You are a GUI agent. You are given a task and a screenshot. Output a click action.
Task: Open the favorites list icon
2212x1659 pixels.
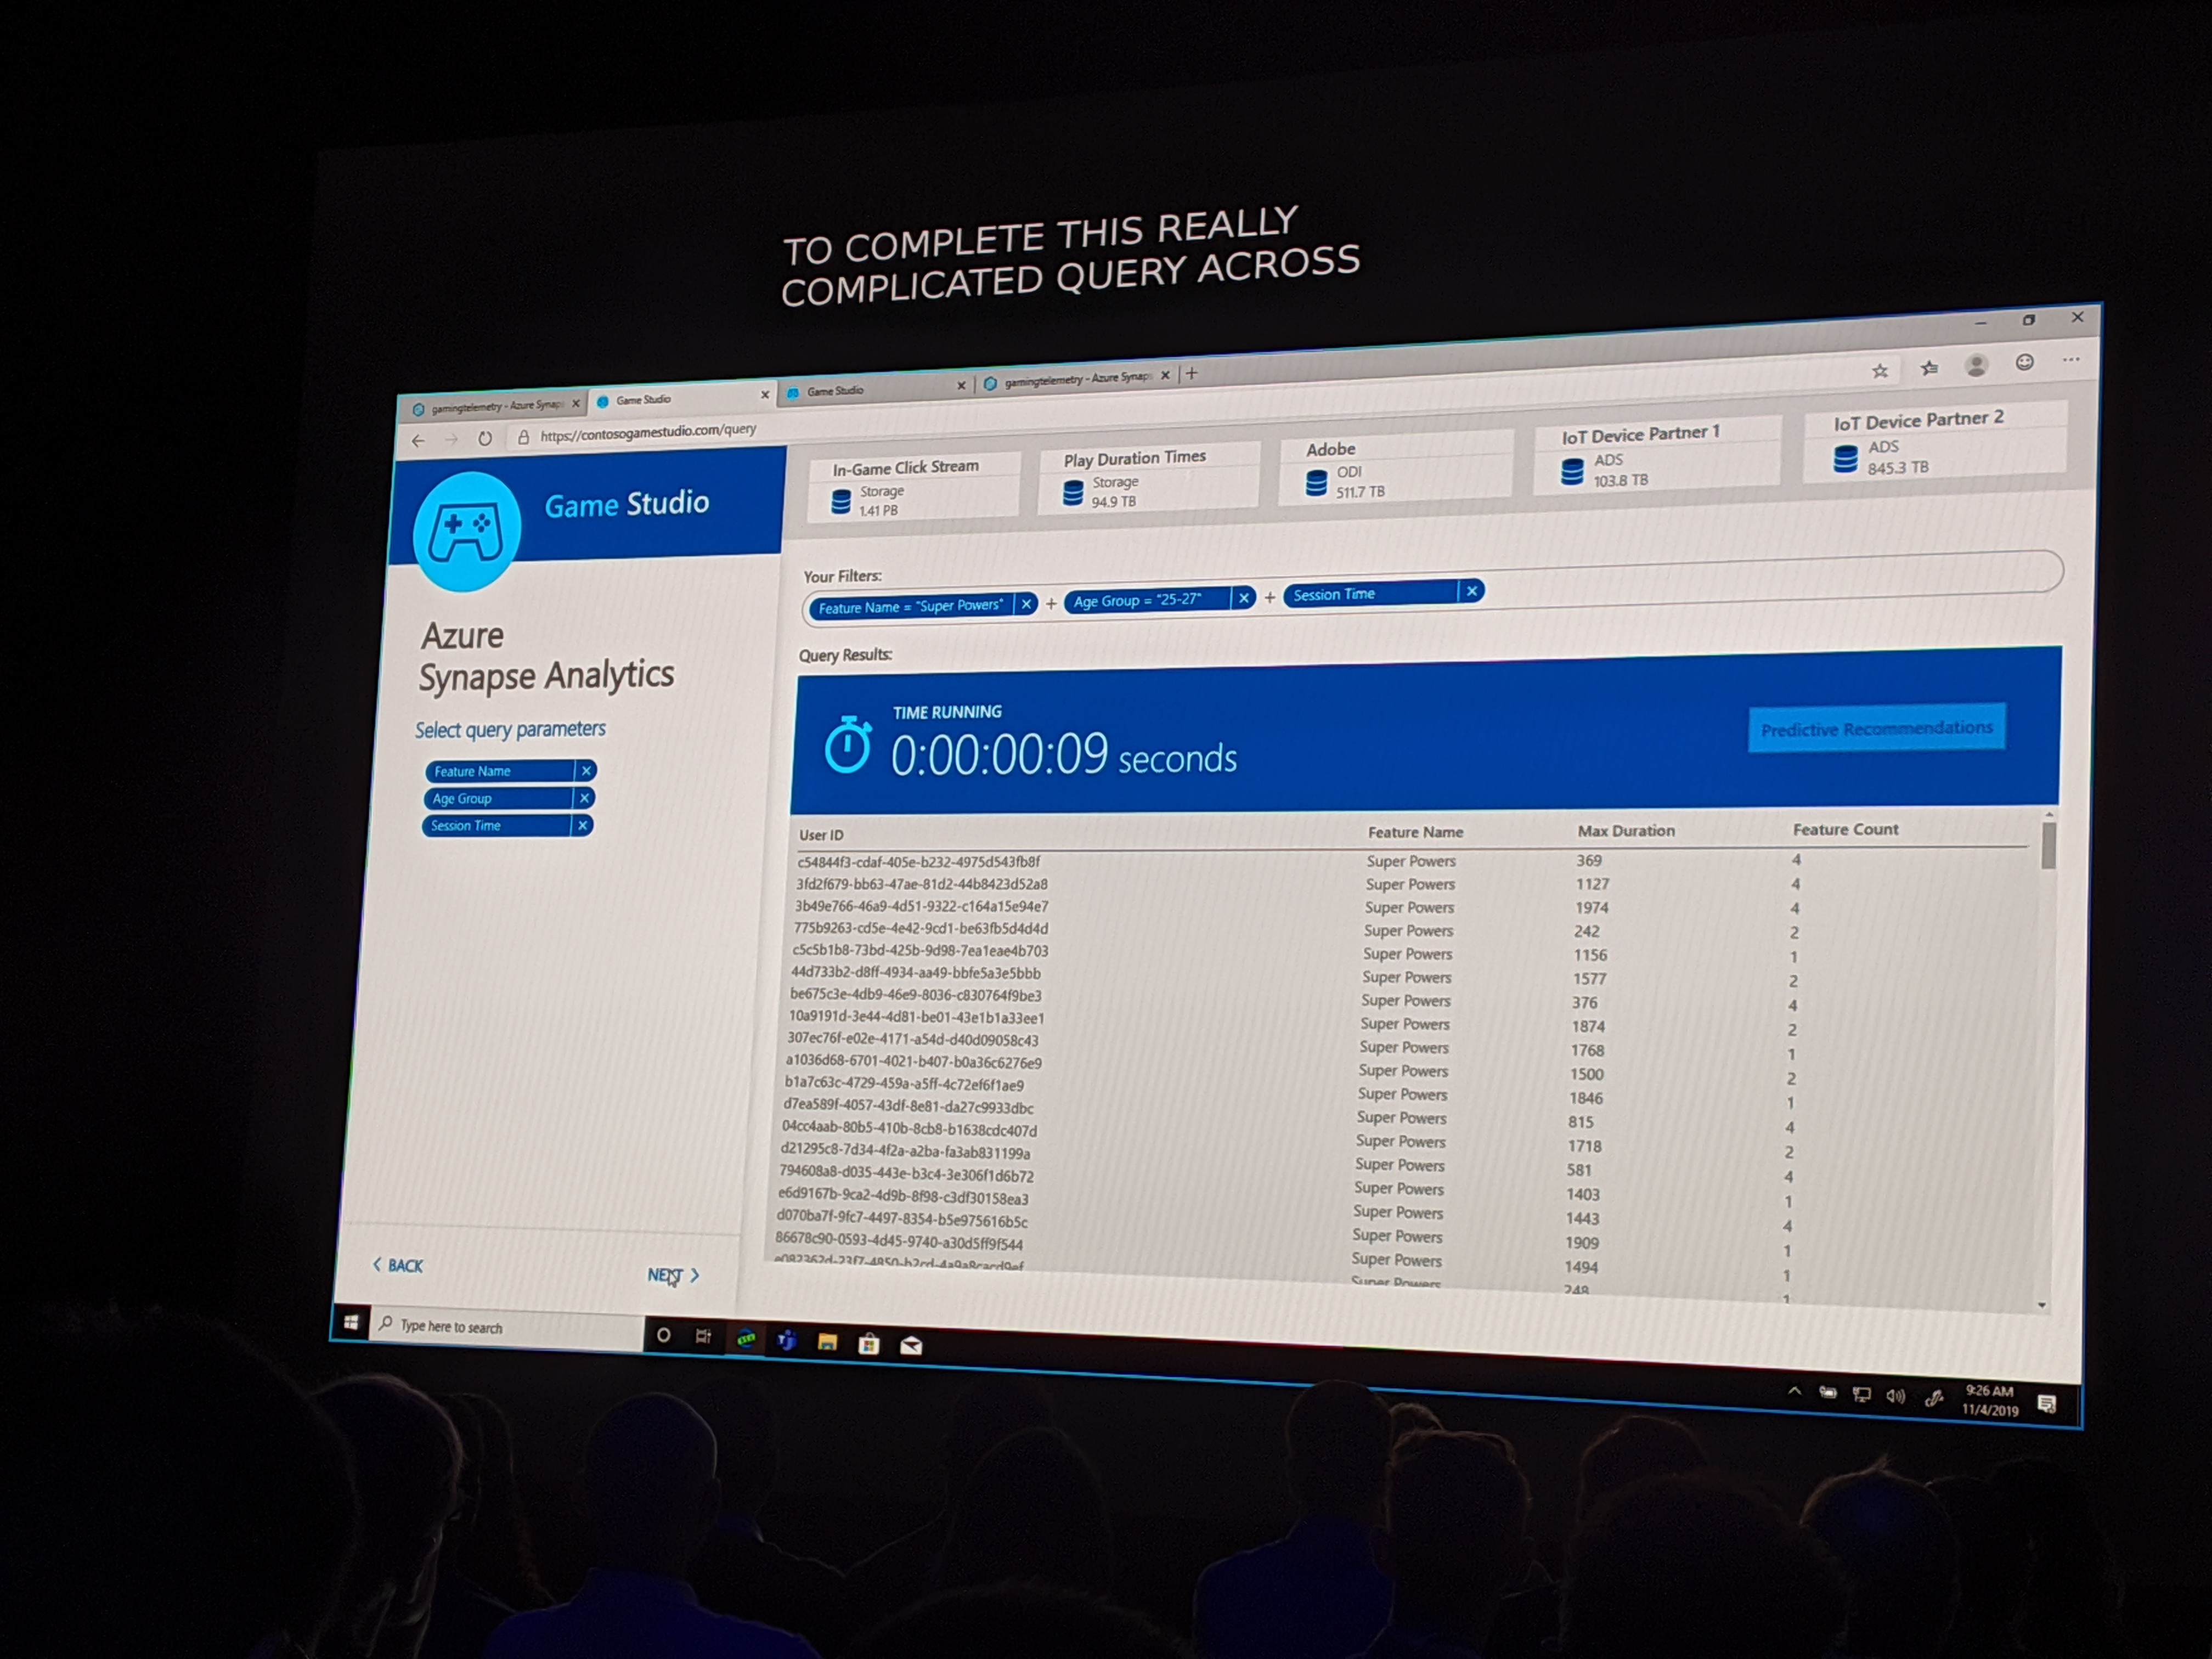point(1929,368)
